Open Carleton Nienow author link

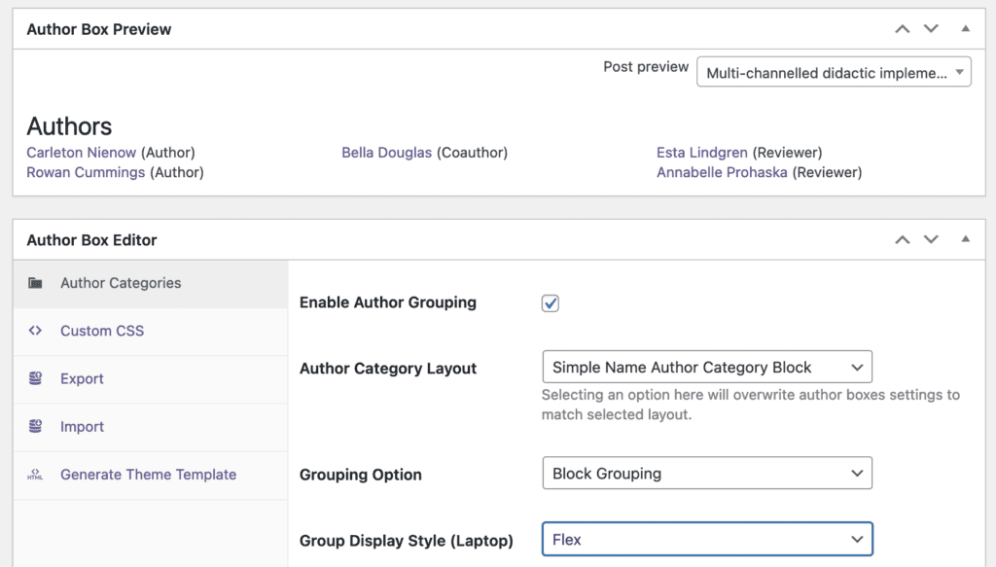click(82, 153)
